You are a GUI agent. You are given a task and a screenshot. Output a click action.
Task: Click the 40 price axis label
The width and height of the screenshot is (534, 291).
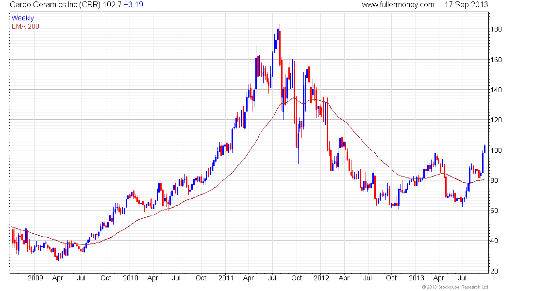pyautogui.click(x=494, y=241)
